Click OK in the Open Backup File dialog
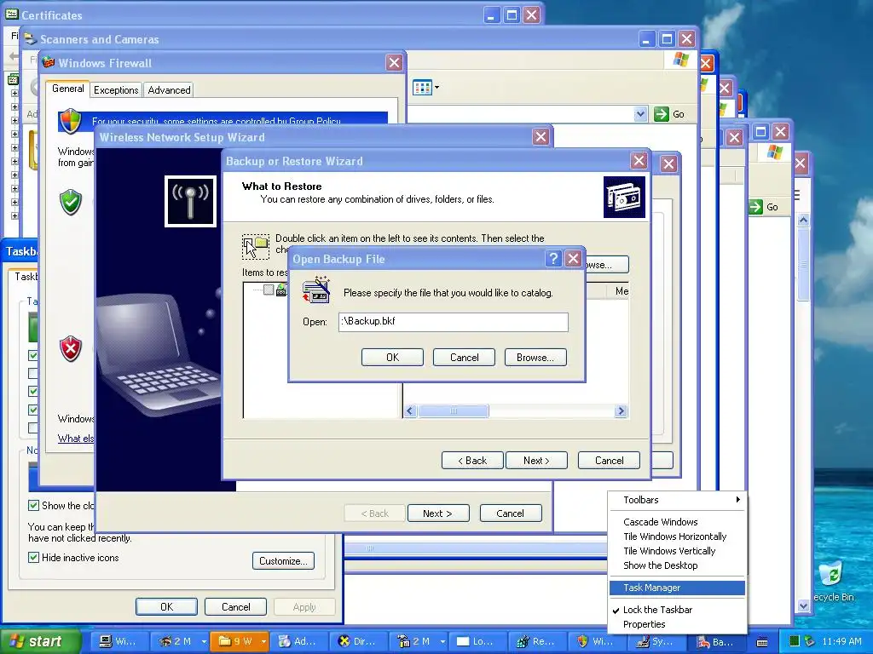 pos(392,357)
